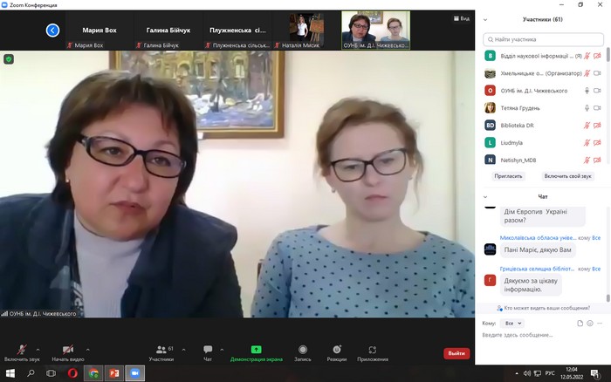Select participant Liudmyla
The image size is (611, 382).
click(x=543, y=143)
